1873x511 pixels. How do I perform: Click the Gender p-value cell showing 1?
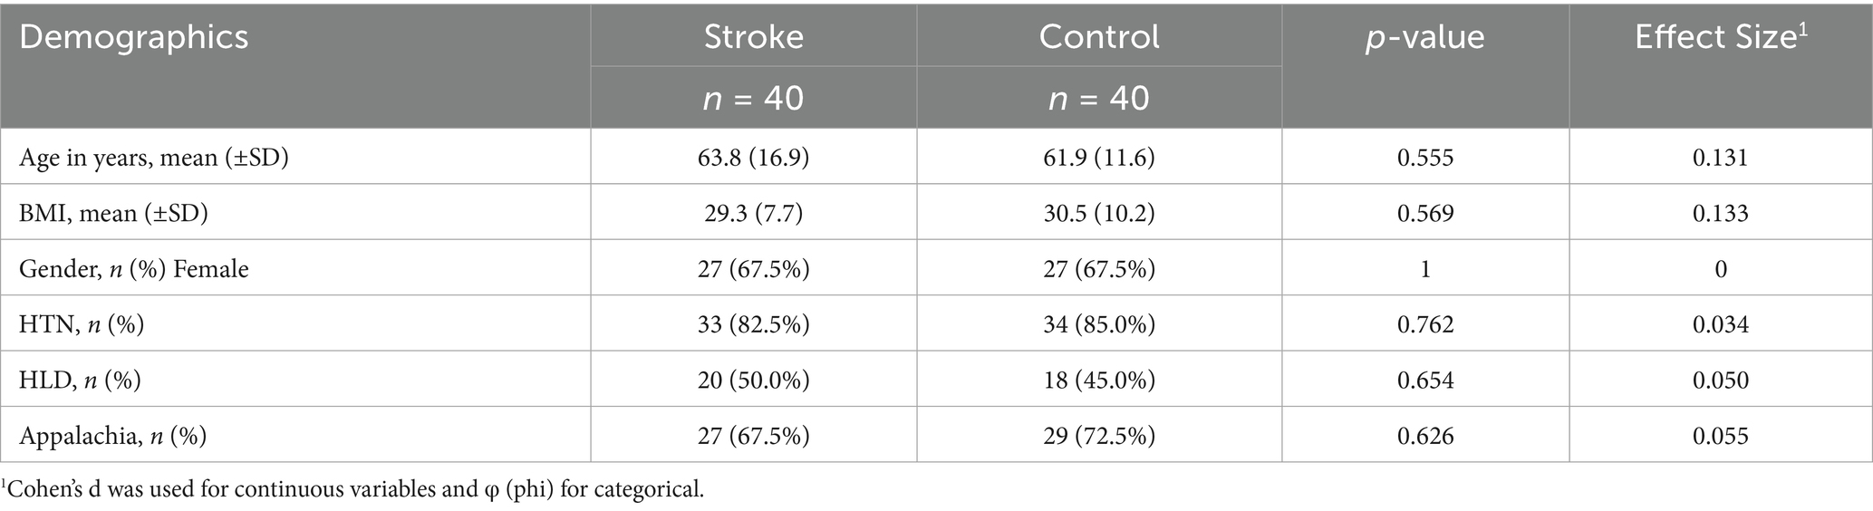1424,269
